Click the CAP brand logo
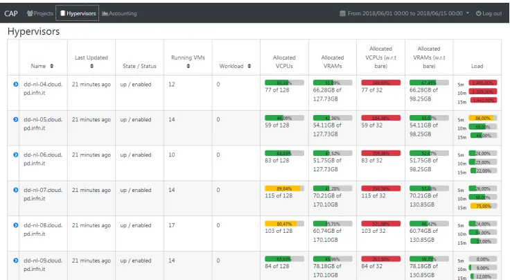Screen dimensions: 510x280 point(11,13)
